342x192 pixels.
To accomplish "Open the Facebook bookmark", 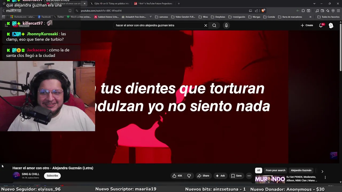I will coord(44,17).
